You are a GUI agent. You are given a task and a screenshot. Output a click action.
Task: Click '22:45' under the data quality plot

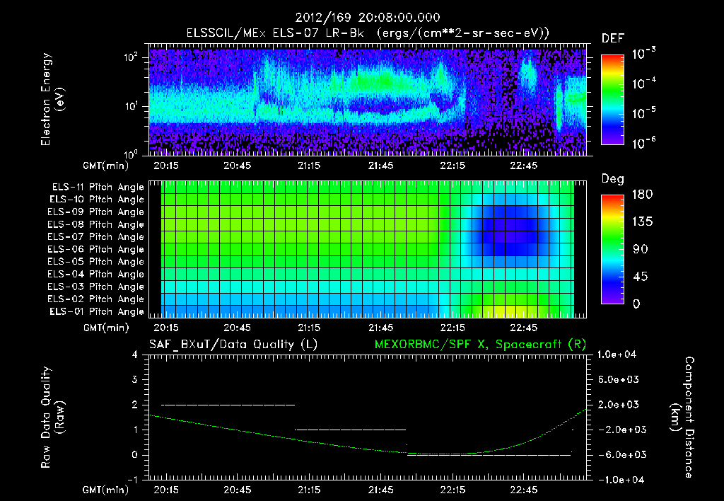coord(524,490)
